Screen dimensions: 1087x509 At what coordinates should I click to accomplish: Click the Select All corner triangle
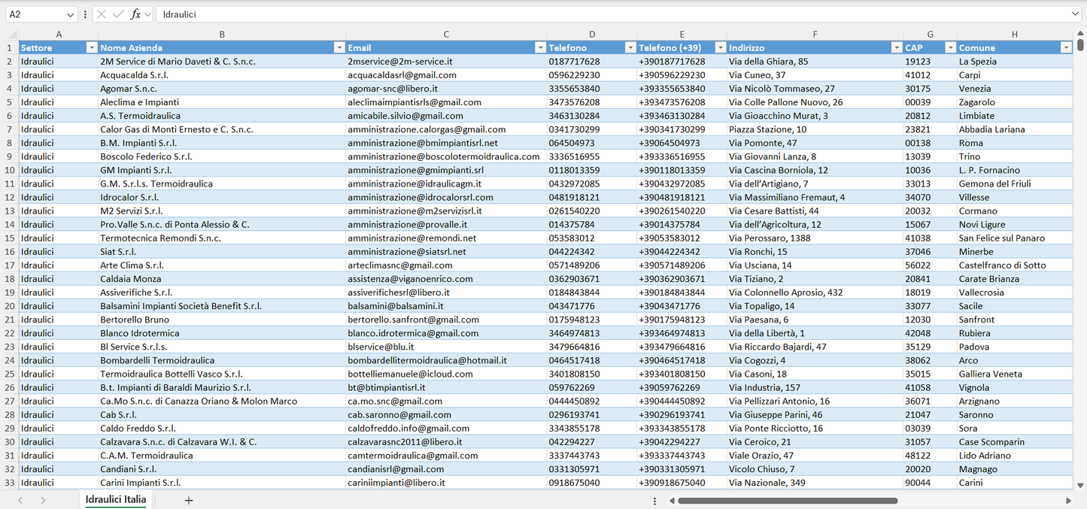[x=12, y=35]
